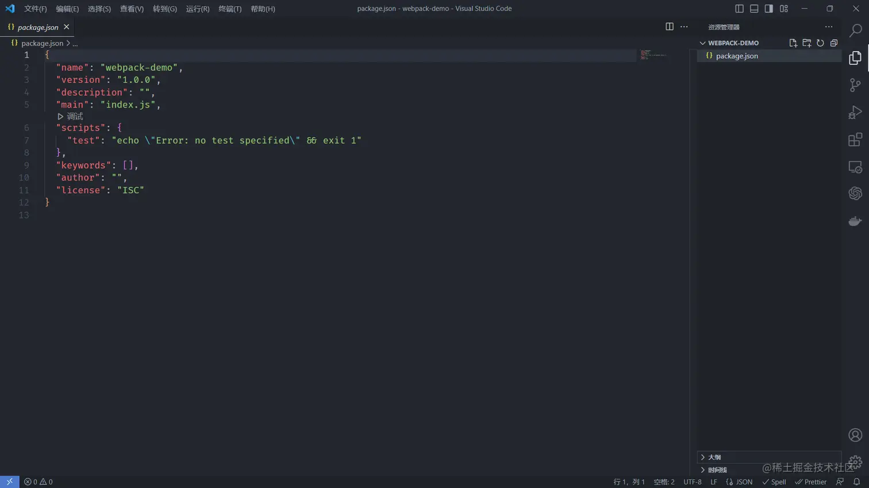Close the package.json editor tab
The width and height of the screenshot is (869, 488).
tap(67, 27)
